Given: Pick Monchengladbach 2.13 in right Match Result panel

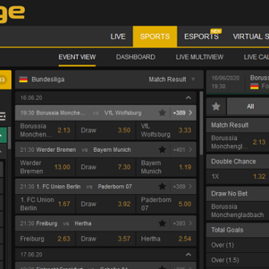Looking at the screenshot, I should click(x=237, y=142).
